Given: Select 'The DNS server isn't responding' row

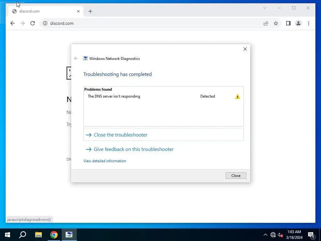Looking at the screenshot, I should coord(163,96).
